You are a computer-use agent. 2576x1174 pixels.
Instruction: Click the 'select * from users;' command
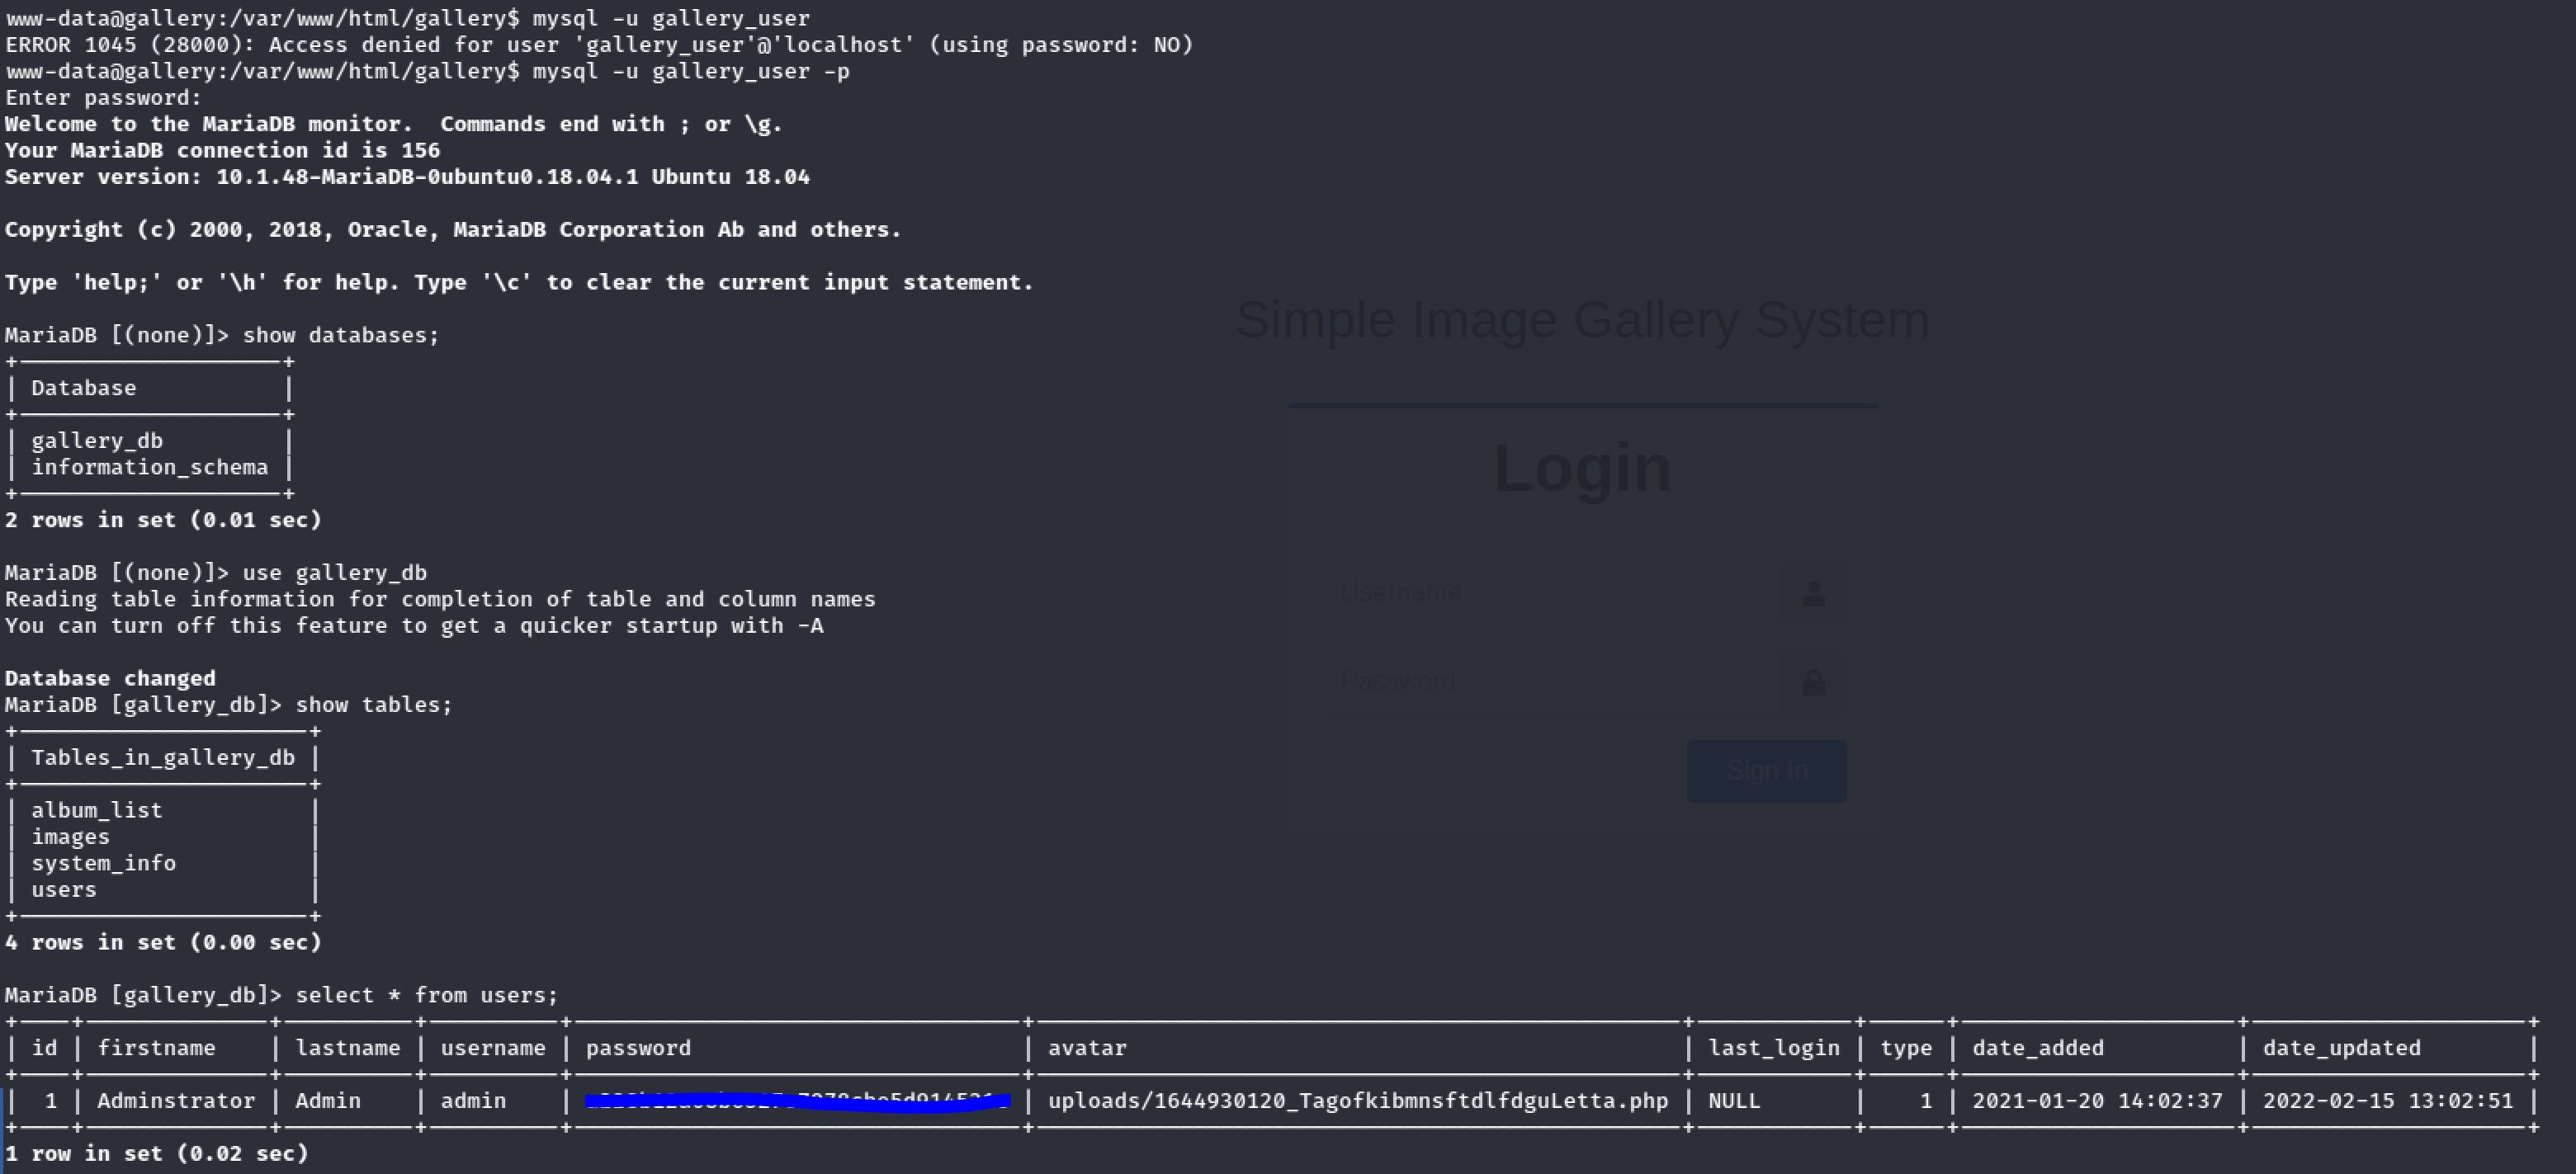pyautogui.click(x=426, y=995)
